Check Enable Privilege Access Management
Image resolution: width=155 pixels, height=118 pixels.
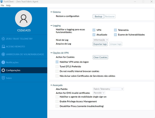(x=57, y=102)
